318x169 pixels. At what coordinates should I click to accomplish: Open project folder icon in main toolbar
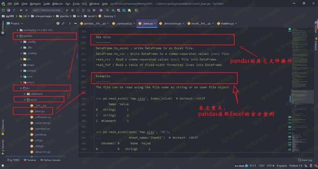click(x=3, y=10)
